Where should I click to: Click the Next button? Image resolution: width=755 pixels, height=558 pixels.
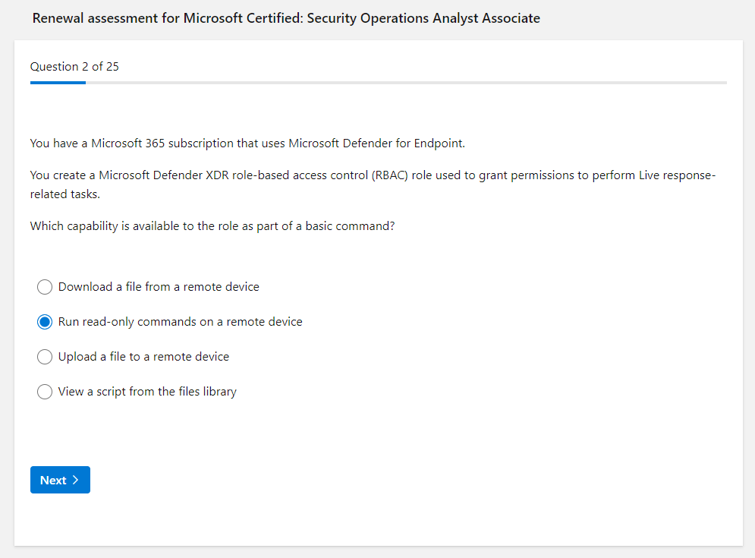[60, 480]
